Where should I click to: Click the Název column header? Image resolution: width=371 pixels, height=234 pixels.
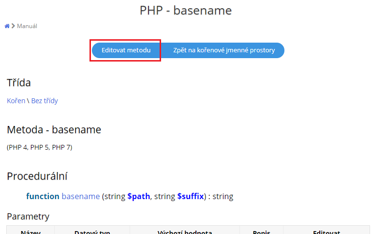click(x=30, y=232)
